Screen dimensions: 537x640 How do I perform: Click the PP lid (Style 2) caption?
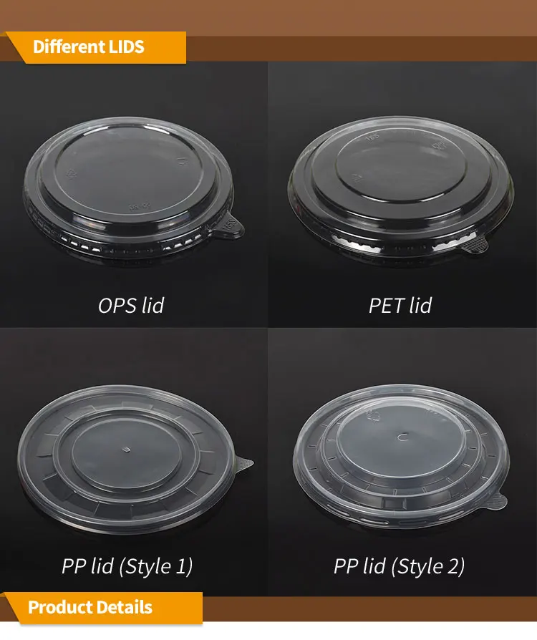point(399,566)
